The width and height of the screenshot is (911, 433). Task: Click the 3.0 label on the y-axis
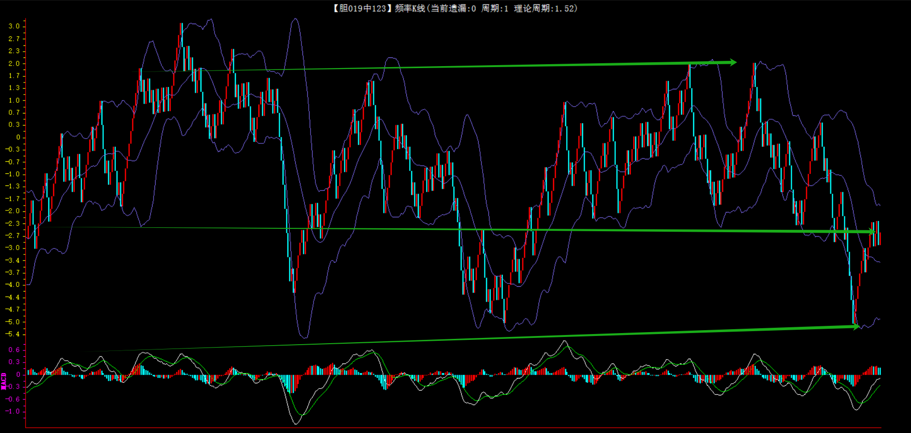pos(14,26)
